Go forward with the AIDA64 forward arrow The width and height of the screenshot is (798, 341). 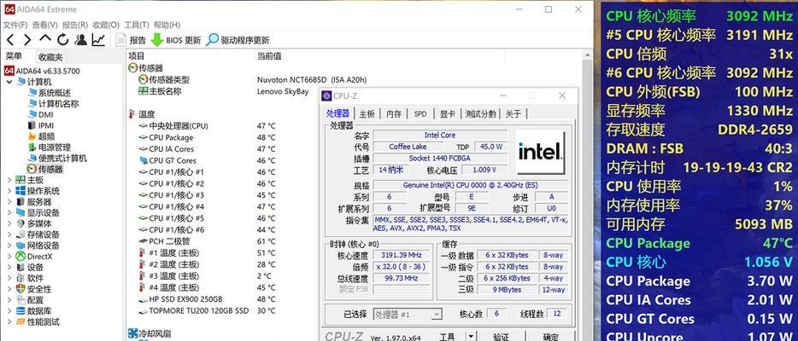27,40
